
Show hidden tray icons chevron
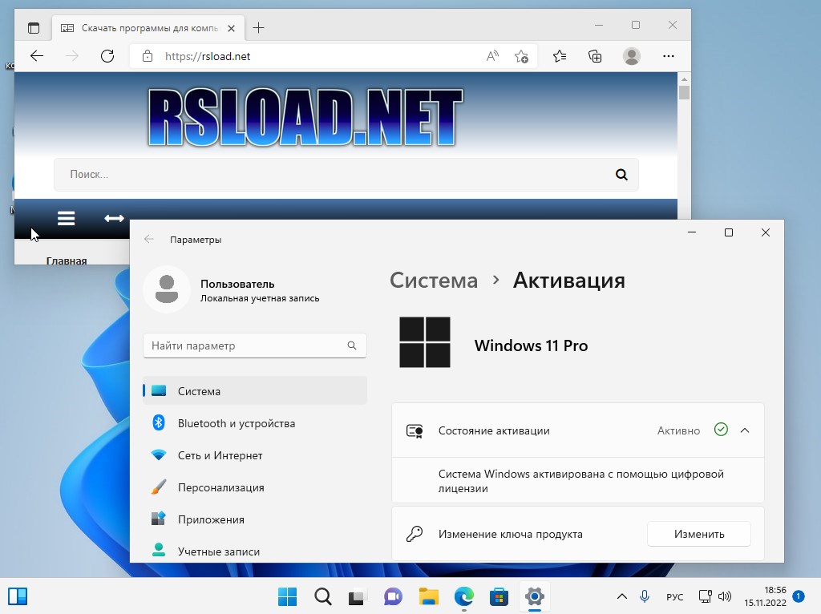622,596
